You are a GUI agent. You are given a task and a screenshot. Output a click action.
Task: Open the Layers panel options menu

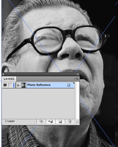[77, 79]
